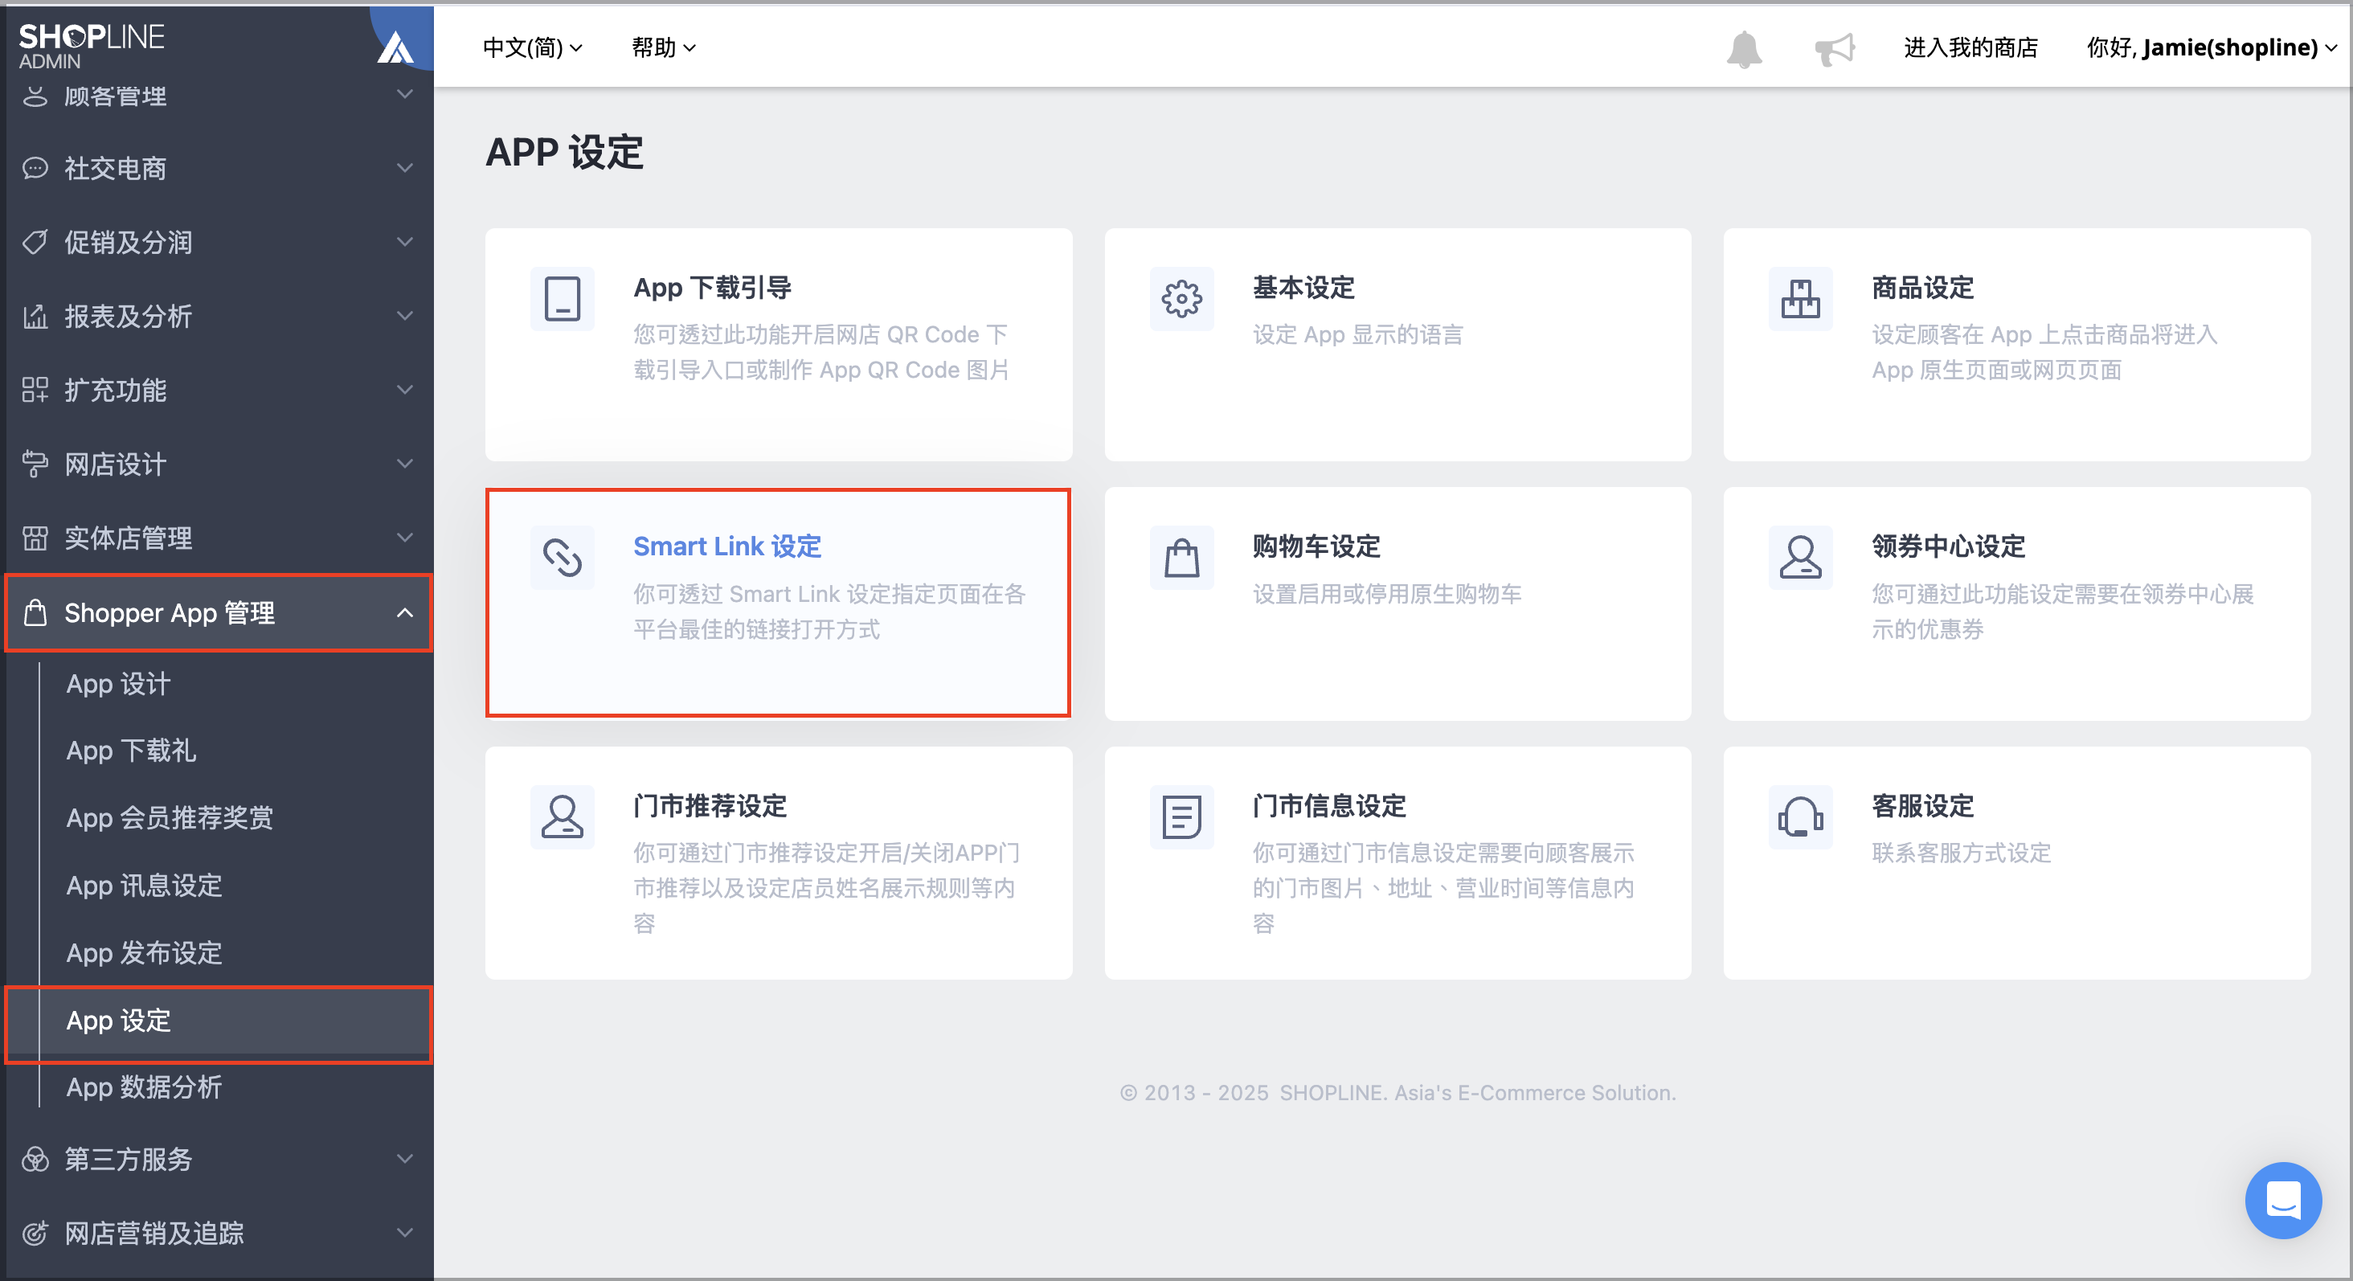Viewport: 2353px width, 1281px height.
Task: Click the 实体店管理 storefront icon
Action: coord(35,538)
